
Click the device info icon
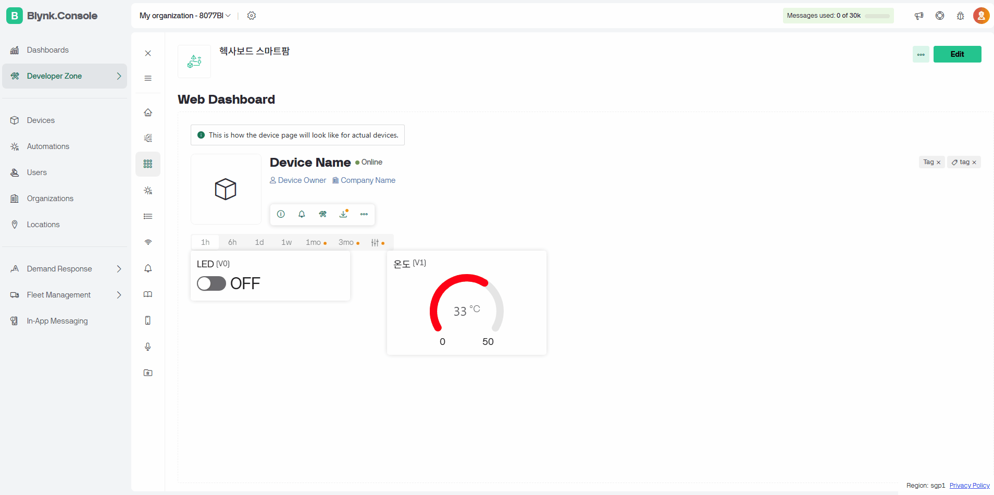pos(281,214)
